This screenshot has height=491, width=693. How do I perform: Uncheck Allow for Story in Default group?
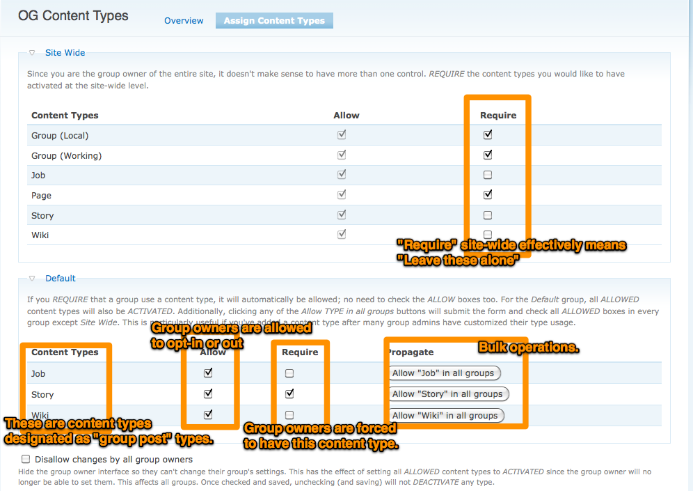coord(208,393)
